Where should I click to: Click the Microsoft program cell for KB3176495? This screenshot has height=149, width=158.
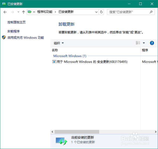coord(150,62)
